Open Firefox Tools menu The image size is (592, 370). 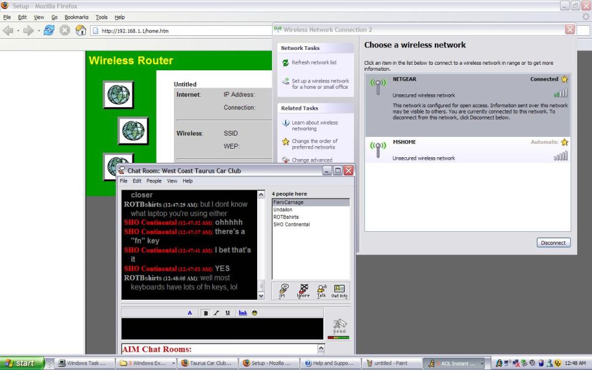(102, 17)
